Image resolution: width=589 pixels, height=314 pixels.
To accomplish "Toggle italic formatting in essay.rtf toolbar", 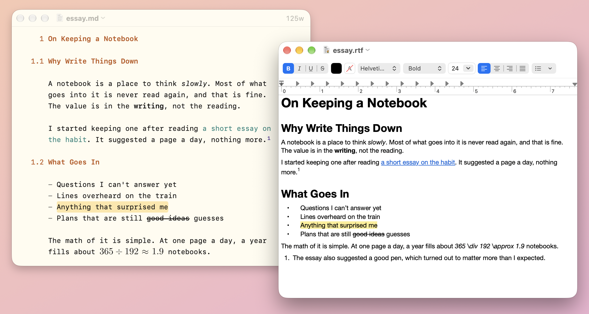I will pos(299,69).
